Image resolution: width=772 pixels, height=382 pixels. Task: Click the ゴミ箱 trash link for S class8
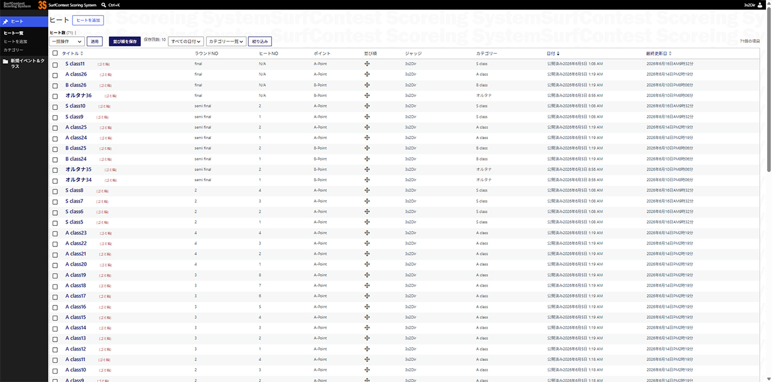103,191
